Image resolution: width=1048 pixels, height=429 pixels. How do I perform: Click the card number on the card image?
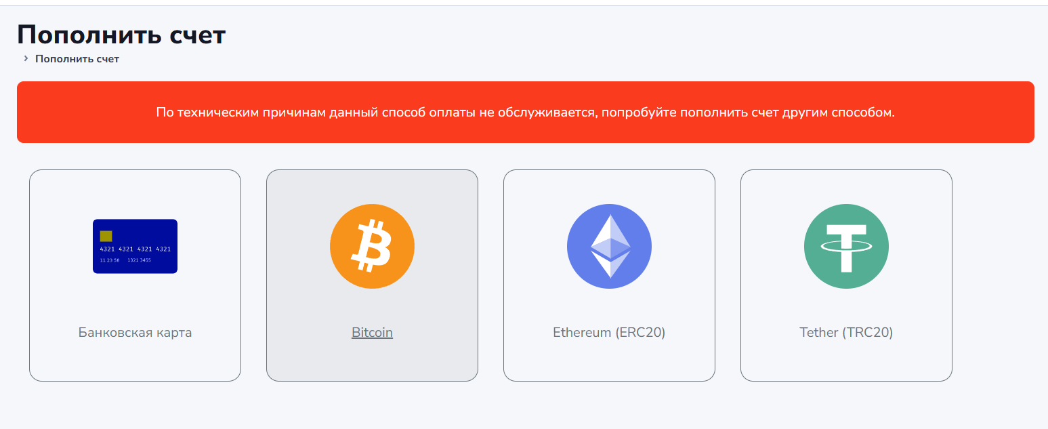[135, 249]
